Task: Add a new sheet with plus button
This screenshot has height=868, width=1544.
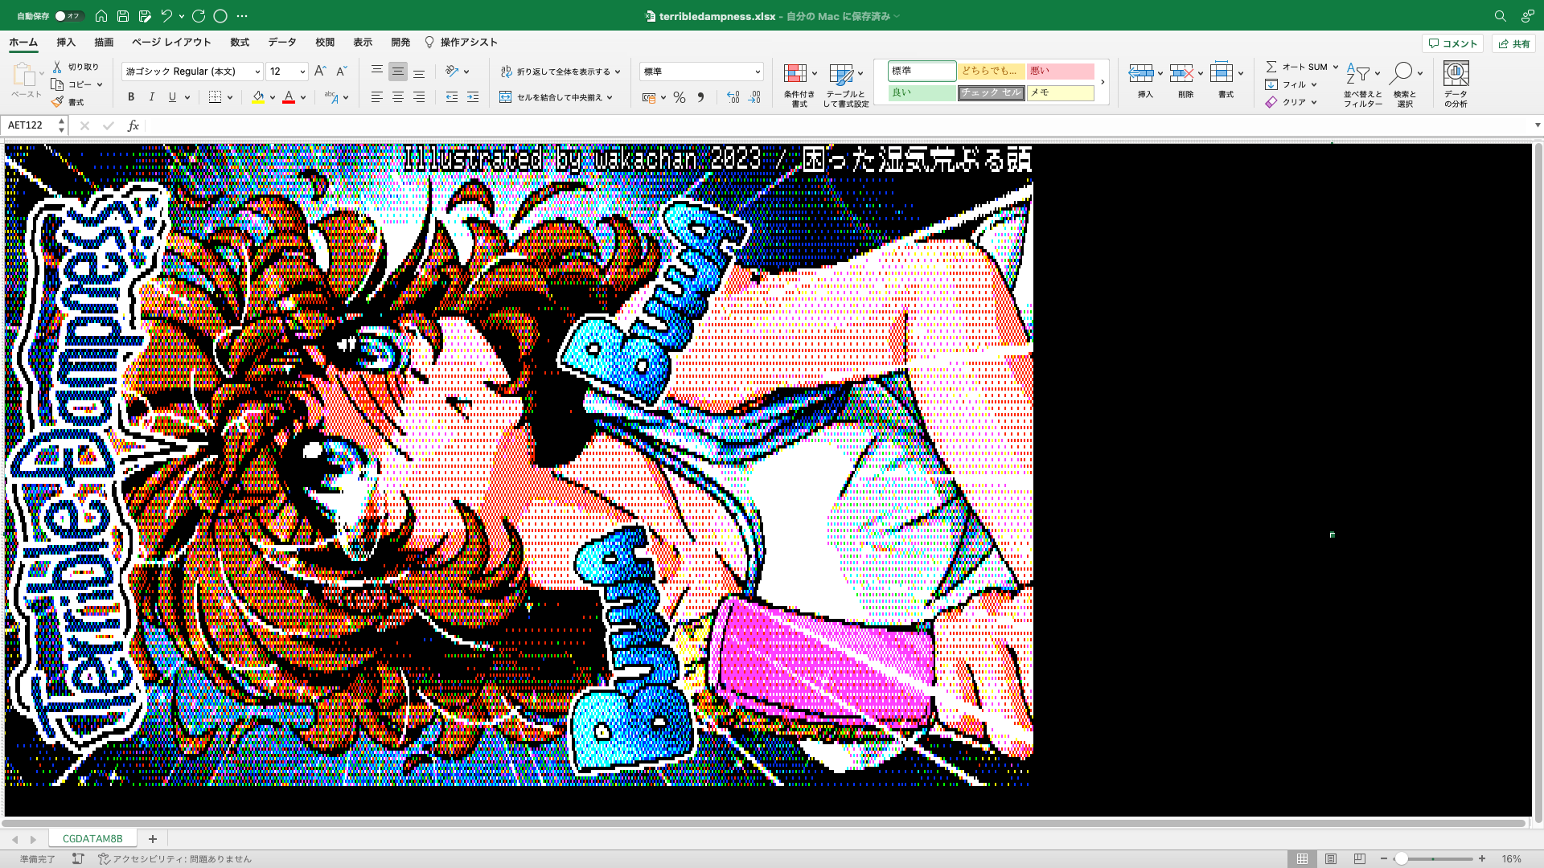Action: 153,838
